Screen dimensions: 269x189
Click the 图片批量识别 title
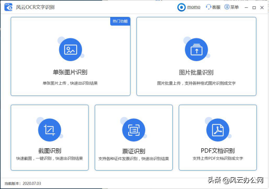196,72
